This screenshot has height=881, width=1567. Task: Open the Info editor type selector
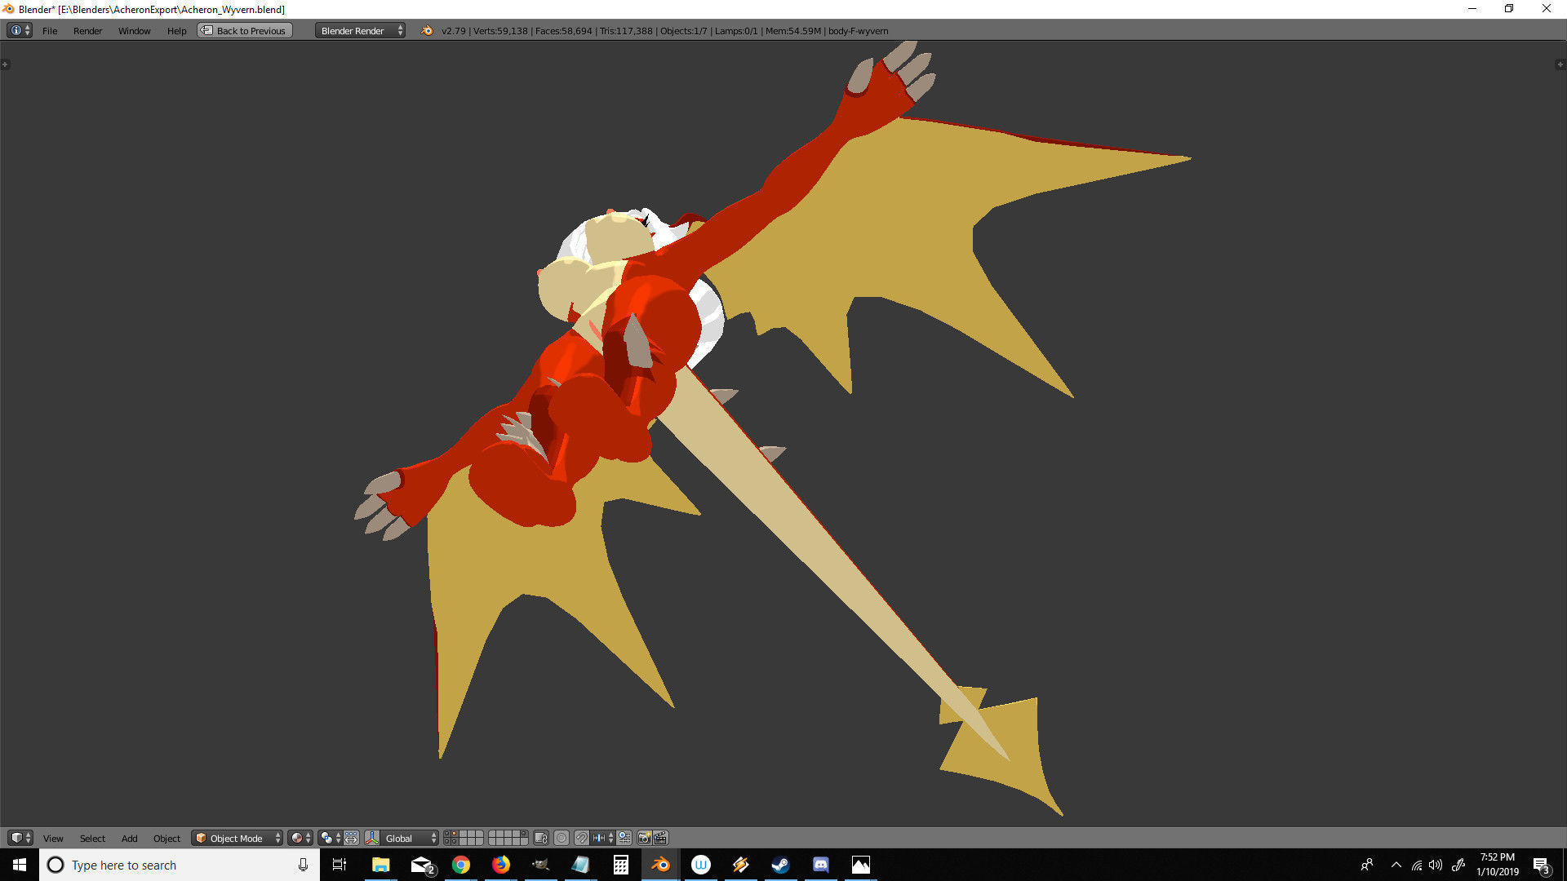pyautogui.click(x=20, y=30)
